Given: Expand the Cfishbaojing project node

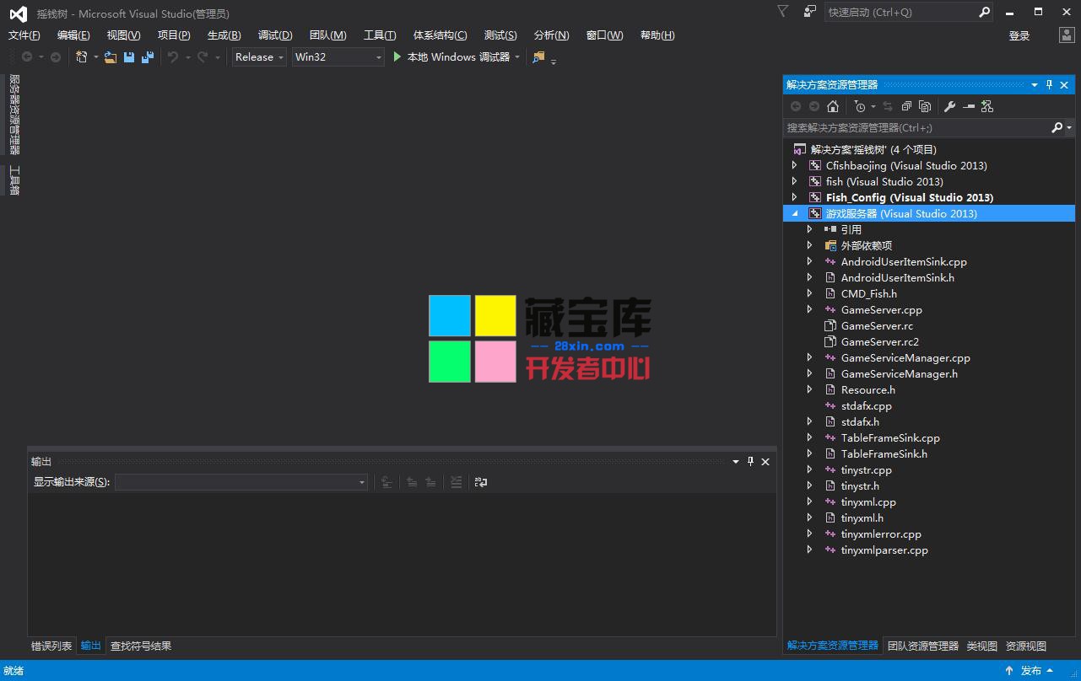Looking at the screenshot, I should (x=795, y=166).
